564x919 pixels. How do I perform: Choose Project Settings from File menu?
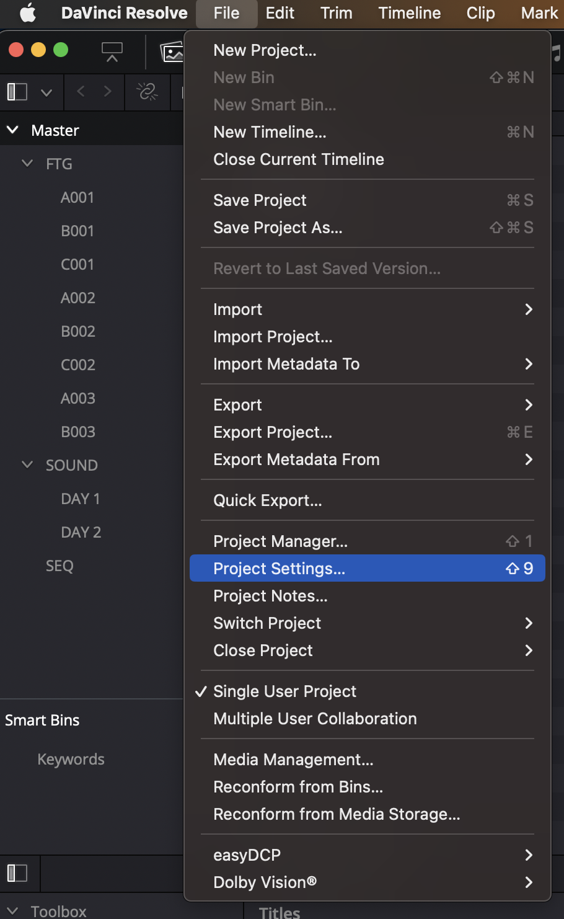pyautogui.click(x=367, y=569)
